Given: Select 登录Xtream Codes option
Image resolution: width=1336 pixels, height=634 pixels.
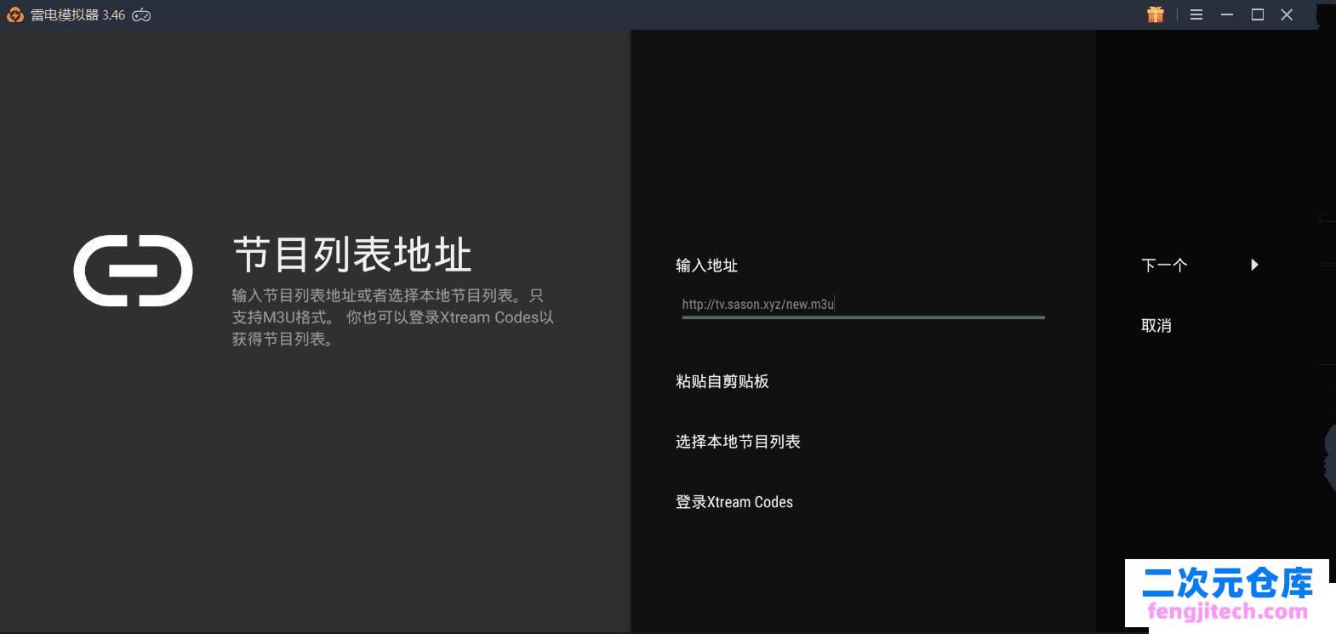Looking at the screenshot, I should pyautogui.click(x=734, y=502).
